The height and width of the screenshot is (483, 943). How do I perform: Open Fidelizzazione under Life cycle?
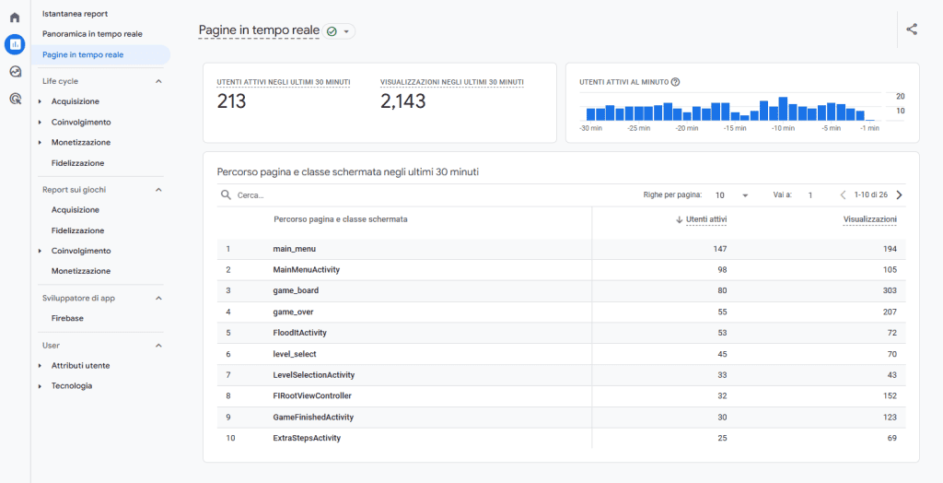click(x=77, y=163)
